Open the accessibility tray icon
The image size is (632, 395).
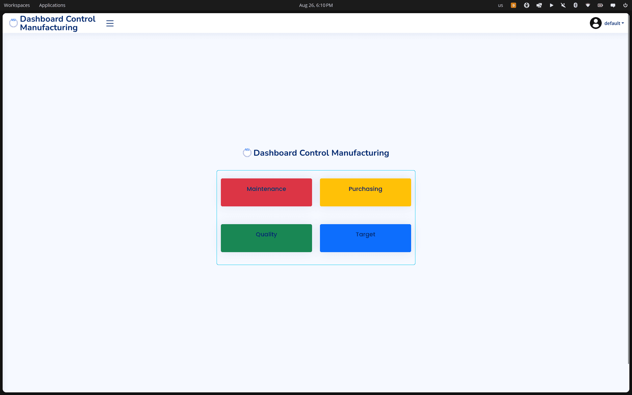(527, 5)
